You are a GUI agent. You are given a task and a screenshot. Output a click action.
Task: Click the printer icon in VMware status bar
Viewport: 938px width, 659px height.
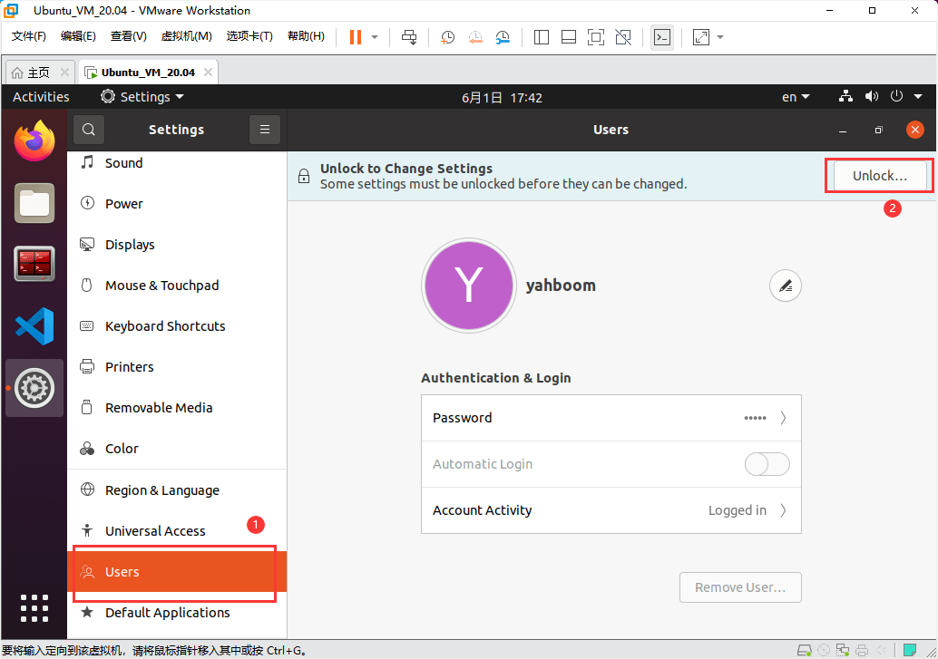click(x=862, y=650)
